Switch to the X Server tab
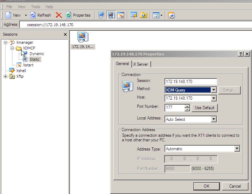Viewport: 252px width, 194px height. [141, 64]
